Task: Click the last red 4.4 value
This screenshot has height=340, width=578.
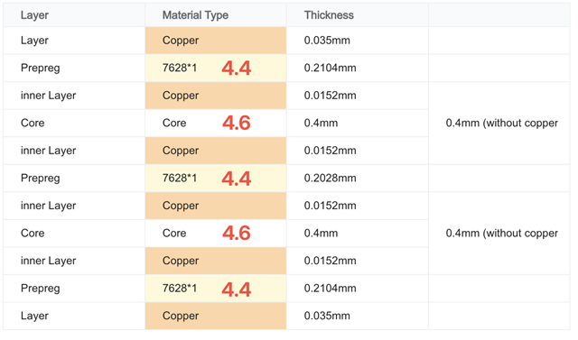Action: 237,289
